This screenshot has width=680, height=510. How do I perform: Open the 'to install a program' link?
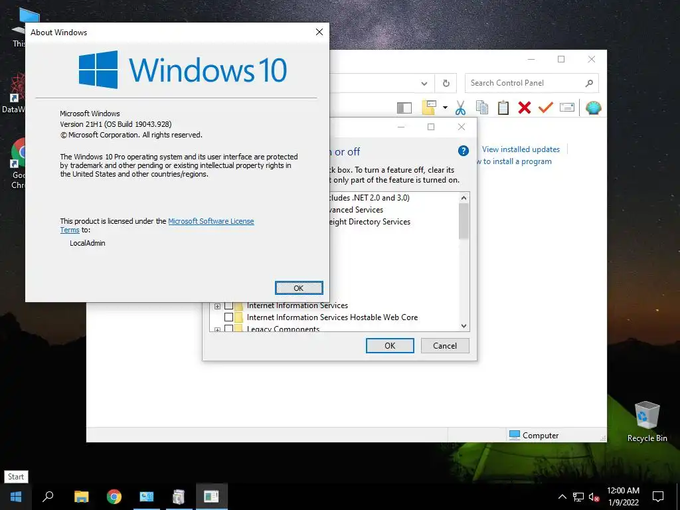517,161
